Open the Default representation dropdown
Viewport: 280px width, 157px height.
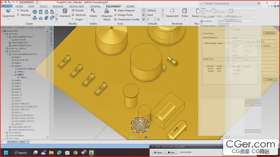(163, 10)
